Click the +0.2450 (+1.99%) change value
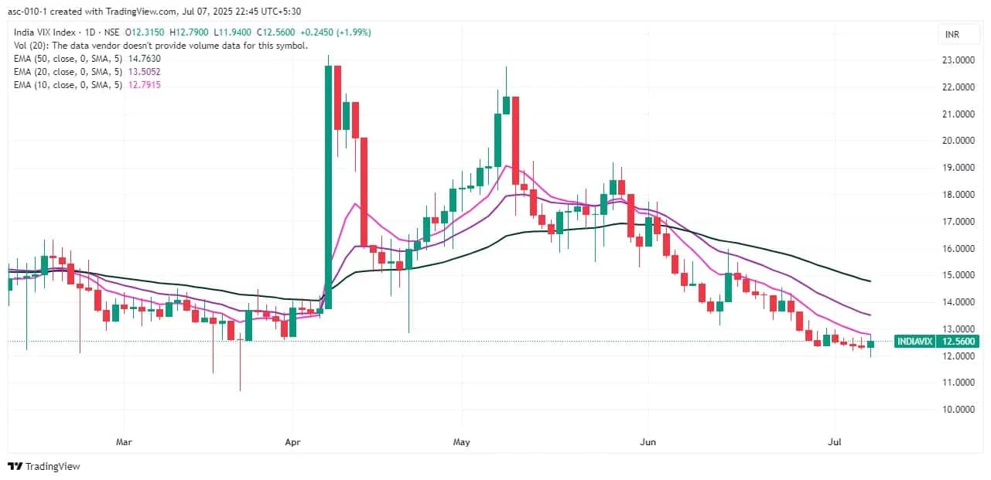Screen dimensions: 991x480 [343, 32]
